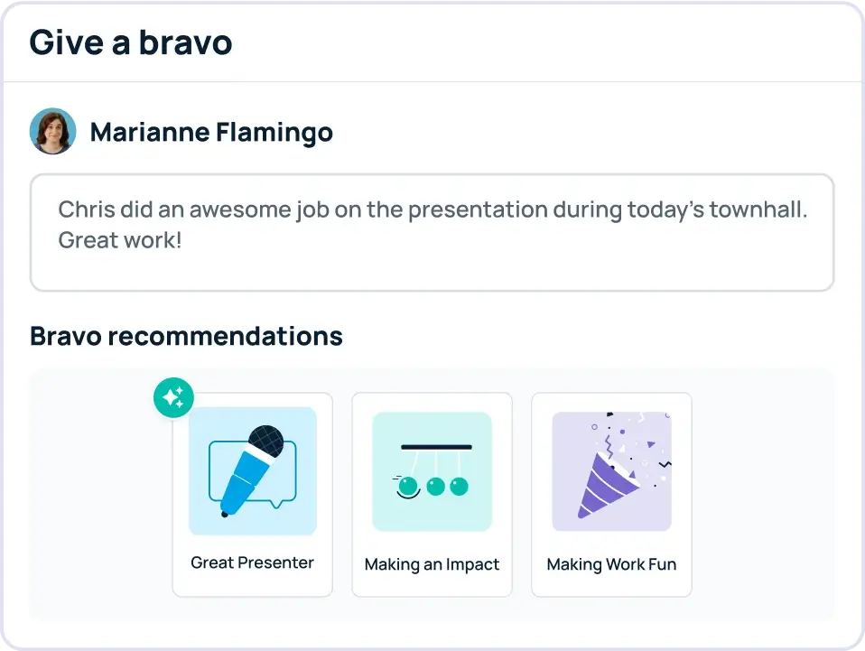The image size is (865, 651).
Task: Click the "Give a bravo" title
Action: [131, 42]
